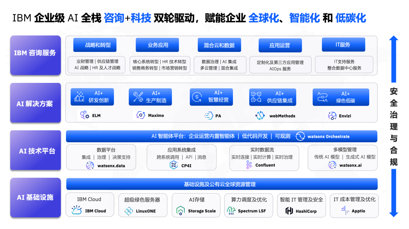
Task: Click the 业财管理 | 供应链管理 text
Action: point(97,61)
